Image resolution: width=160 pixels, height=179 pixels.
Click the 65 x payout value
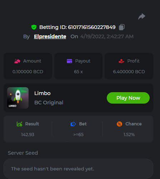[78, 72]
